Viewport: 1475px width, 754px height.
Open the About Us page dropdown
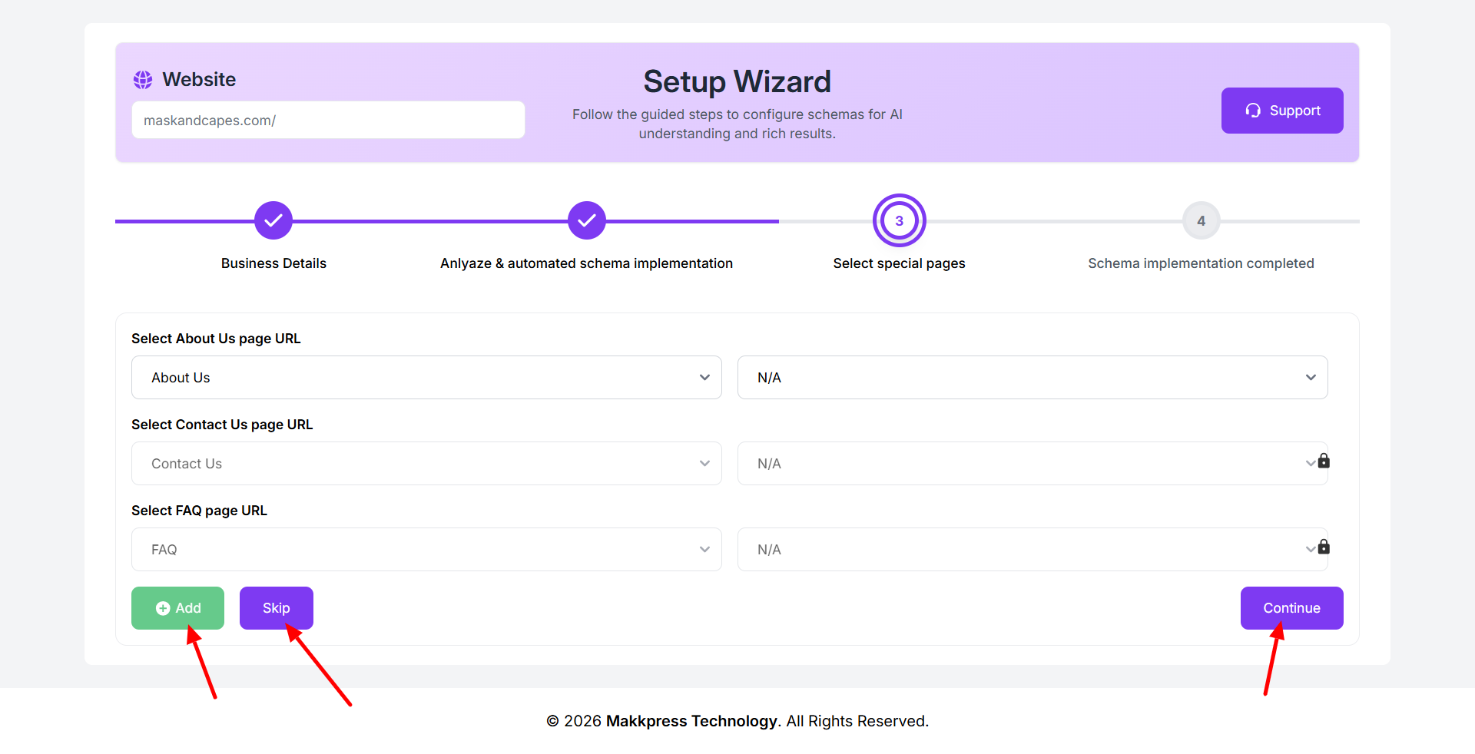(x=426, y=378)
